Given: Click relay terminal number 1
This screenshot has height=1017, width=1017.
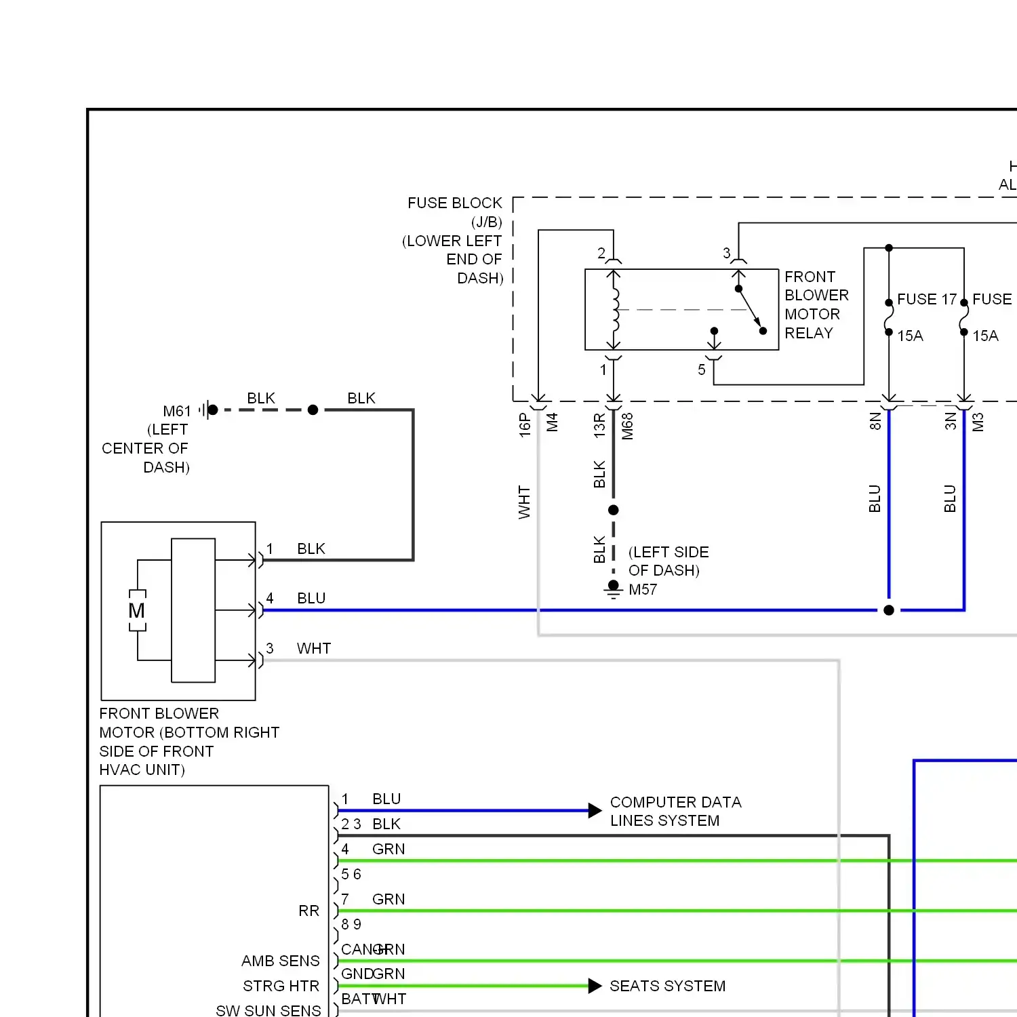Looking at the screenshot, I should click(x=603, y=370).
